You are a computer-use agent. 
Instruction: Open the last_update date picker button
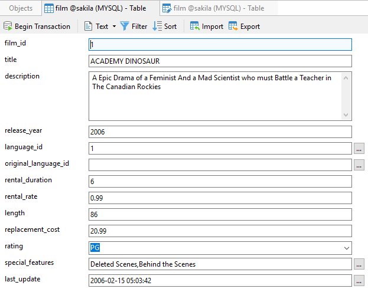coord(359,281)
